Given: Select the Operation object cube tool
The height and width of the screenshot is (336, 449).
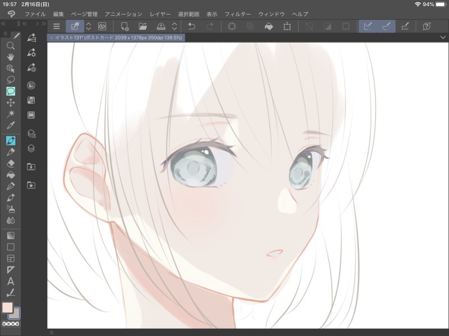Looking at the screenshot, I should (x=11, y=68).
